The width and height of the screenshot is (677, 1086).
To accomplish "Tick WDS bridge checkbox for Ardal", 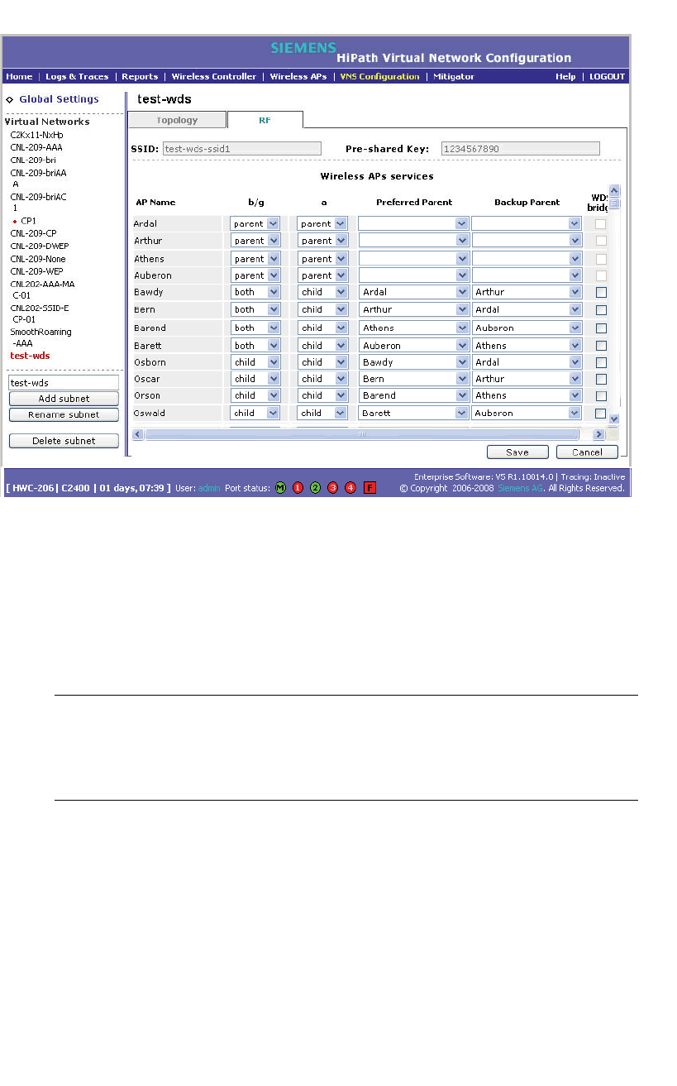I will point(601,224).
